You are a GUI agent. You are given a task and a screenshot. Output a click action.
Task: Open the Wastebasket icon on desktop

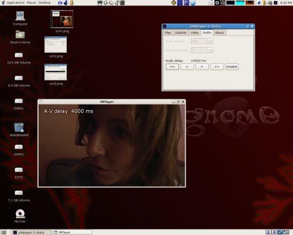(x=20, y=127)
